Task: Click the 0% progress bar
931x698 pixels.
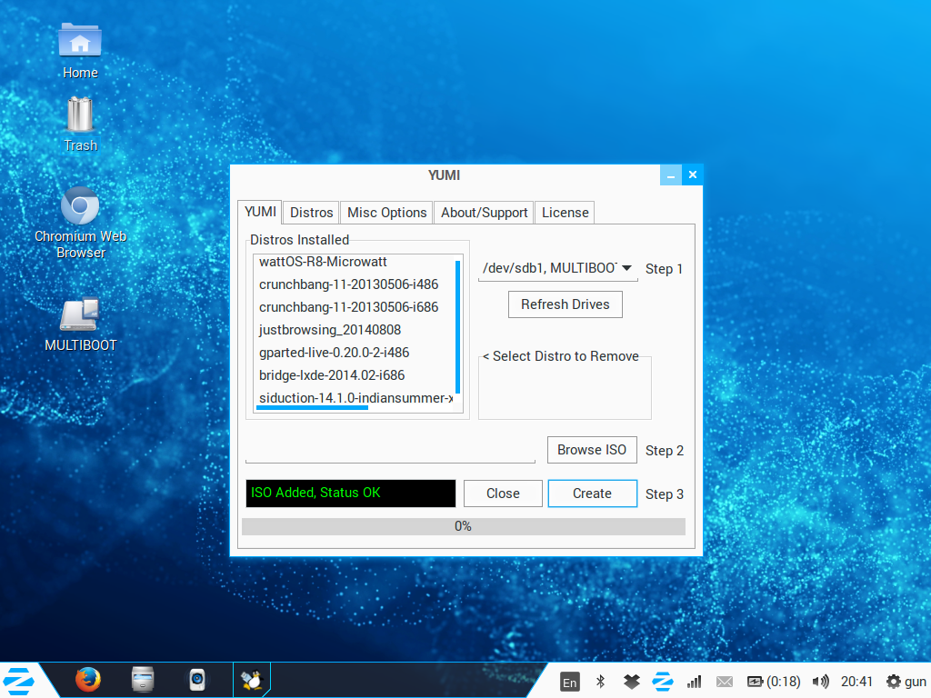Action: click(x=463, y=526)
